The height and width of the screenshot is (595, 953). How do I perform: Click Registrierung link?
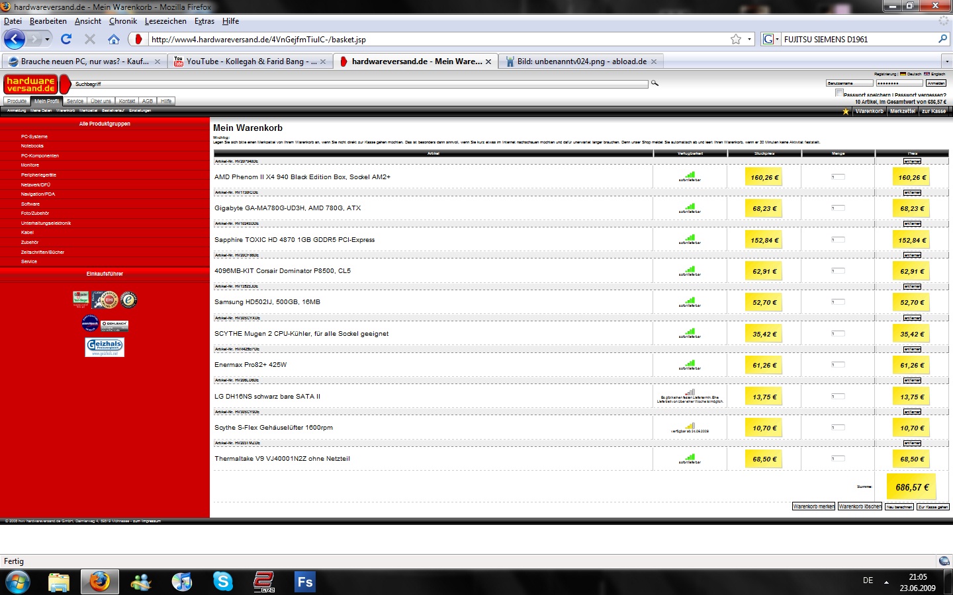coord(885,74)
